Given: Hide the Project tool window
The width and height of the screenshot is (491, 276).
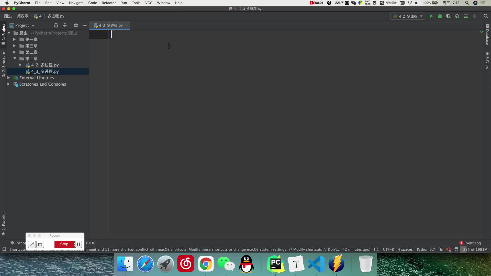Looking at the screenshot, I should [85, 25].
